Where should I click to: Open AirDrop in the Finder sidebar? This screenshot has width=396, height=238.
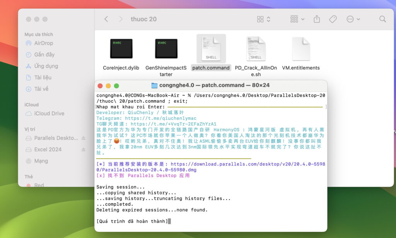point(43,43)
